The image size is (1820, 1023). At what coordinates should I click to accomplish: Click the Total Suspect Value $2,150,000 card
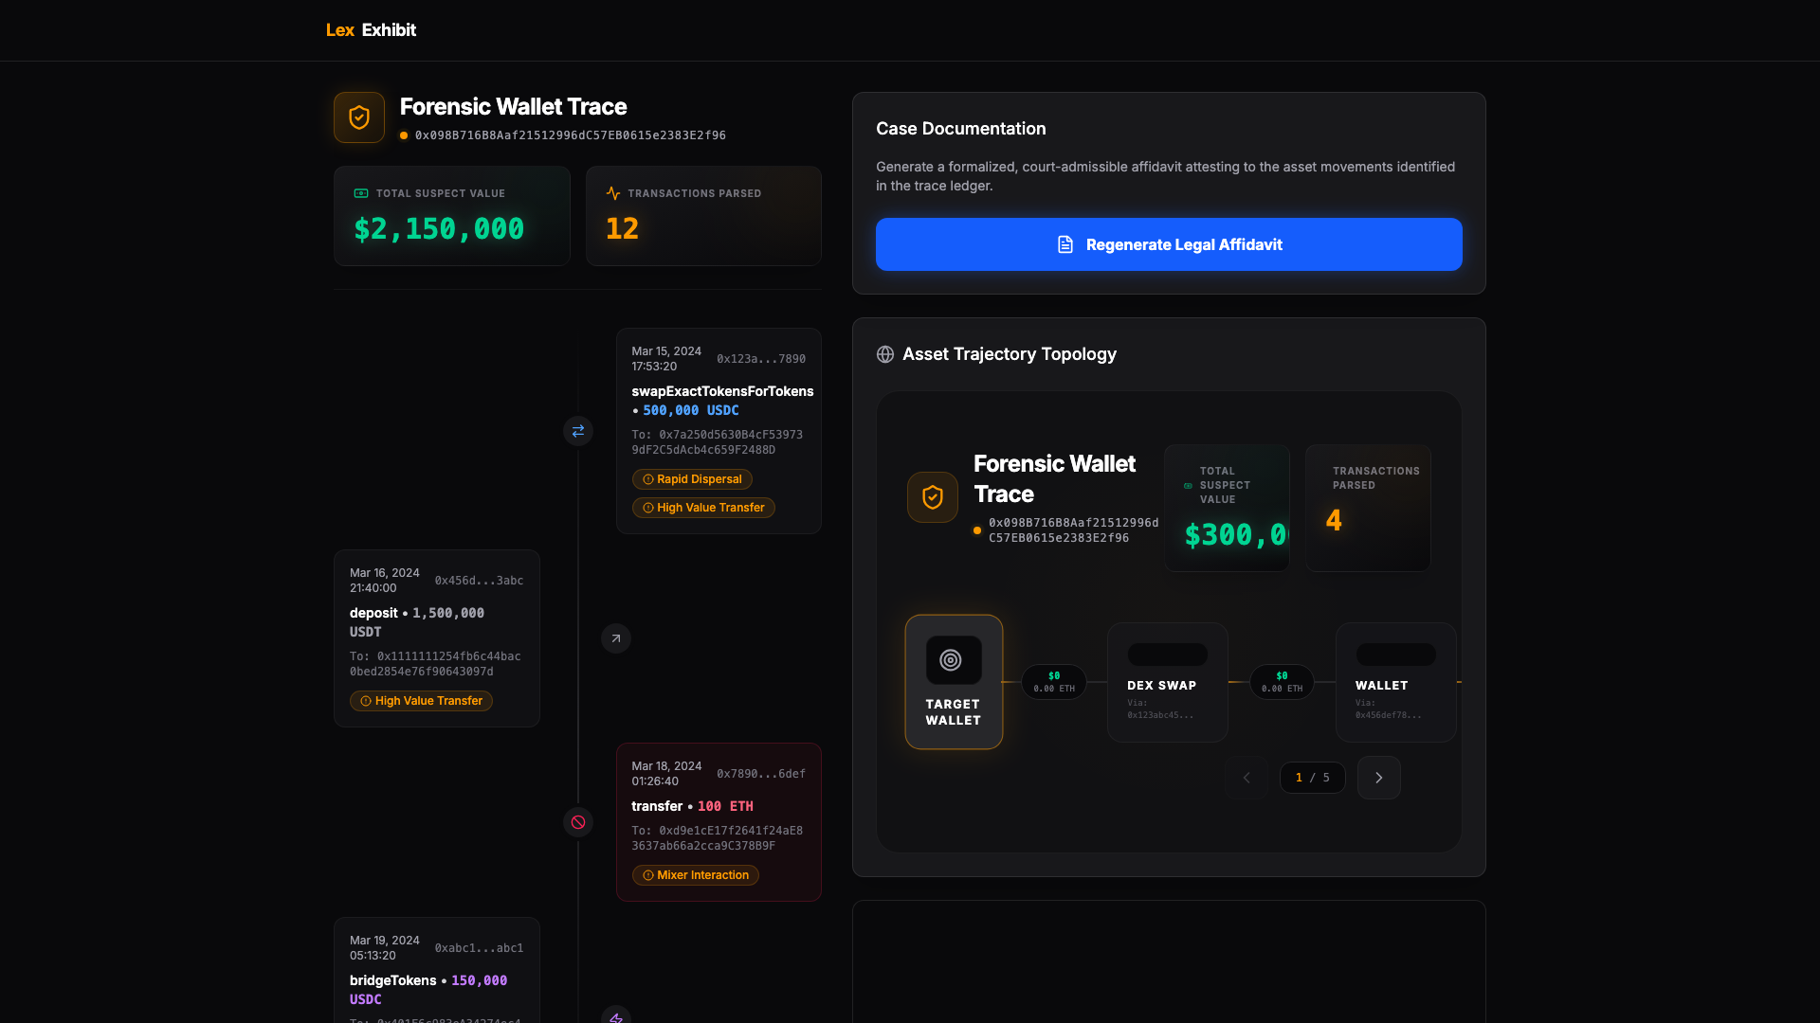coord(451,216)
